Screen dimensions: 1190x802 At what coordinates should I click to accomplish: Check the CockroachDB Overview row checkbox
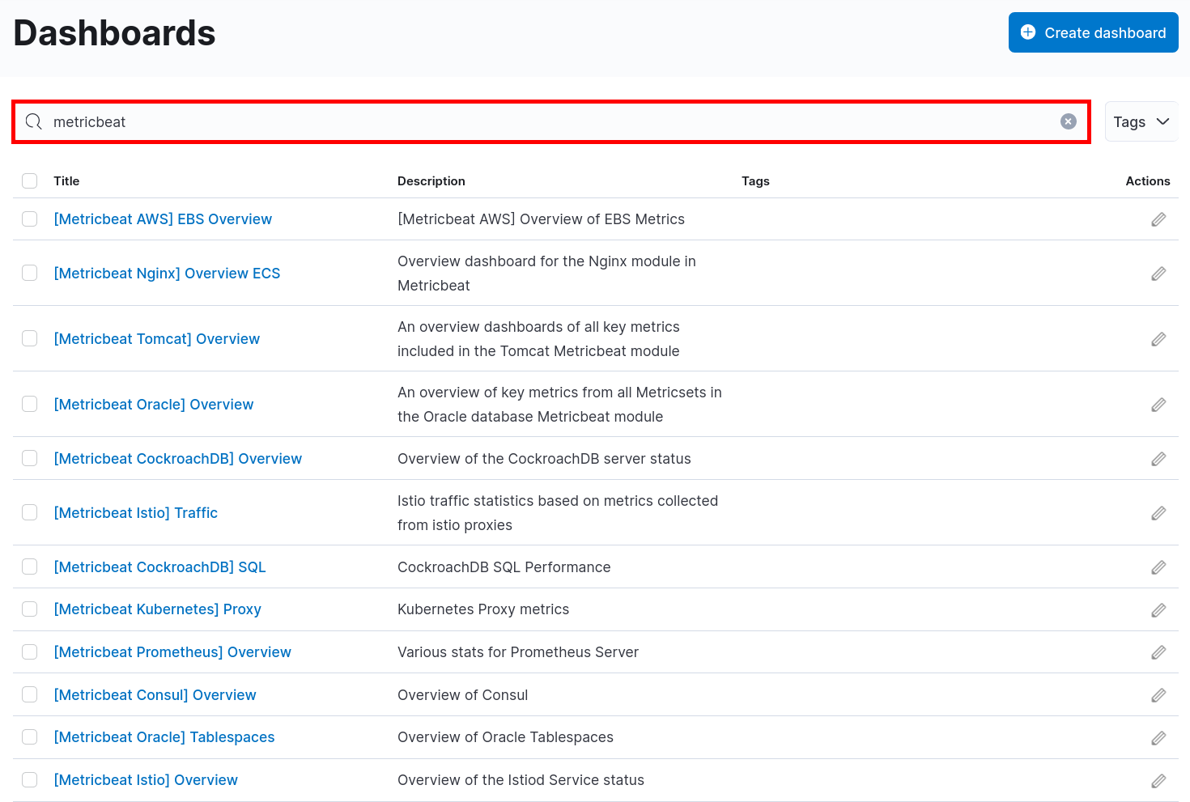click(x=30, y=459)
